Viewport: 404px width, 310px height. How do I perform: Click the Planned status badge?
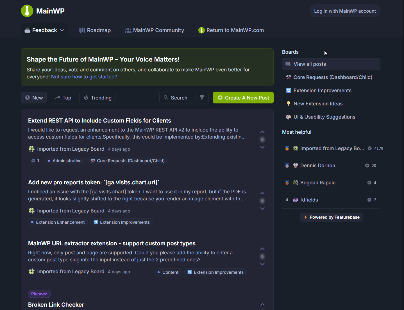pyautogui.click(x=39, y=294)
